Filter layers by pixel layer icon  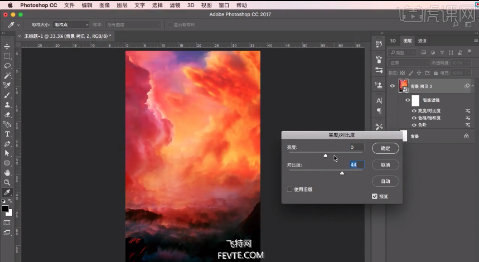coord(424,52)
